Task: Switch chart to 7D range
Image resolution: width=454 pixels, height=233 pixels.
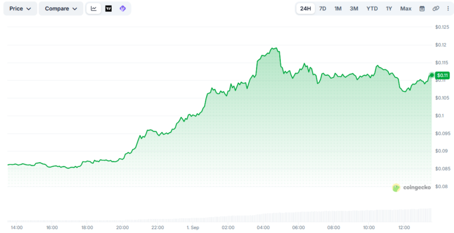Action: coord(322,9)
